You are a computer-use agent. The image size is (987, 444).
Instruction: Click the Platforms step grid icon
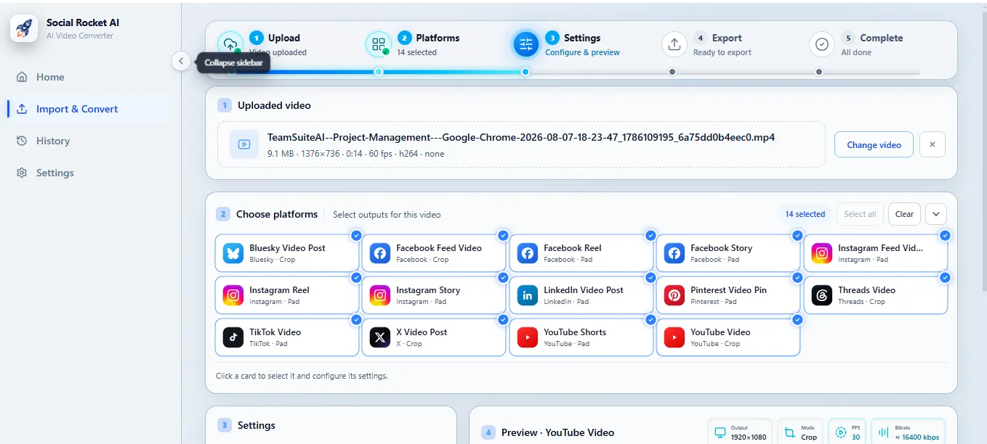tap(378, 44)
